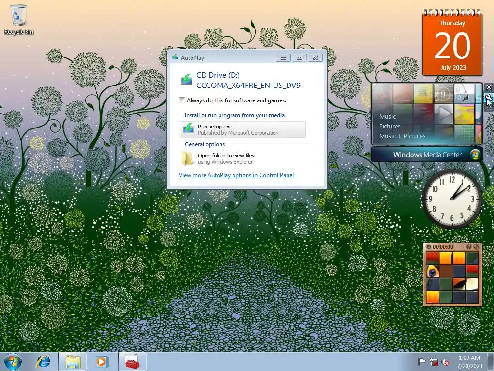Open the taskbar clock showing 1:09 AM

(469, 362)
